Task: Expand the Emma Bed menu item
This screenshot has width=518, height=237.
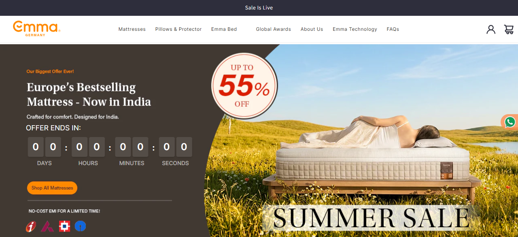Action: (224, 29)
